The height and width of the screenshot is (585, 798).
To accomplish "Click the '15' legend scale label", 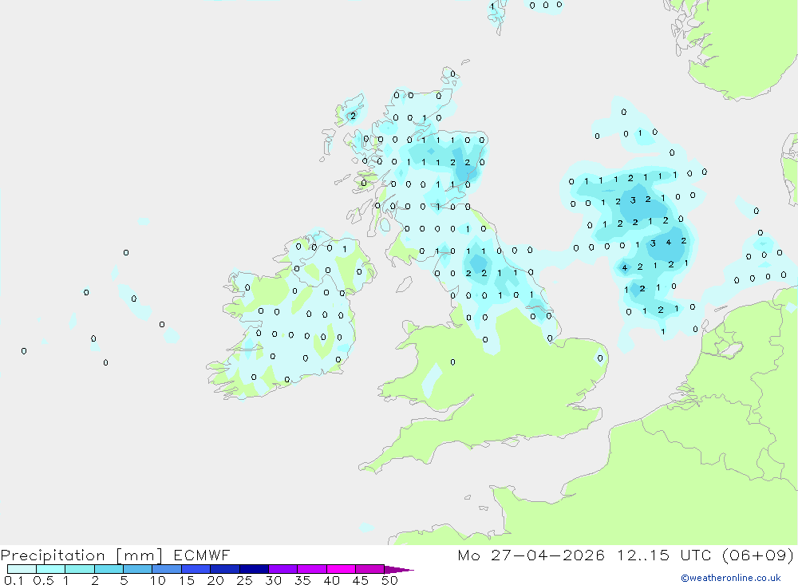I will (x=187, y=580).
